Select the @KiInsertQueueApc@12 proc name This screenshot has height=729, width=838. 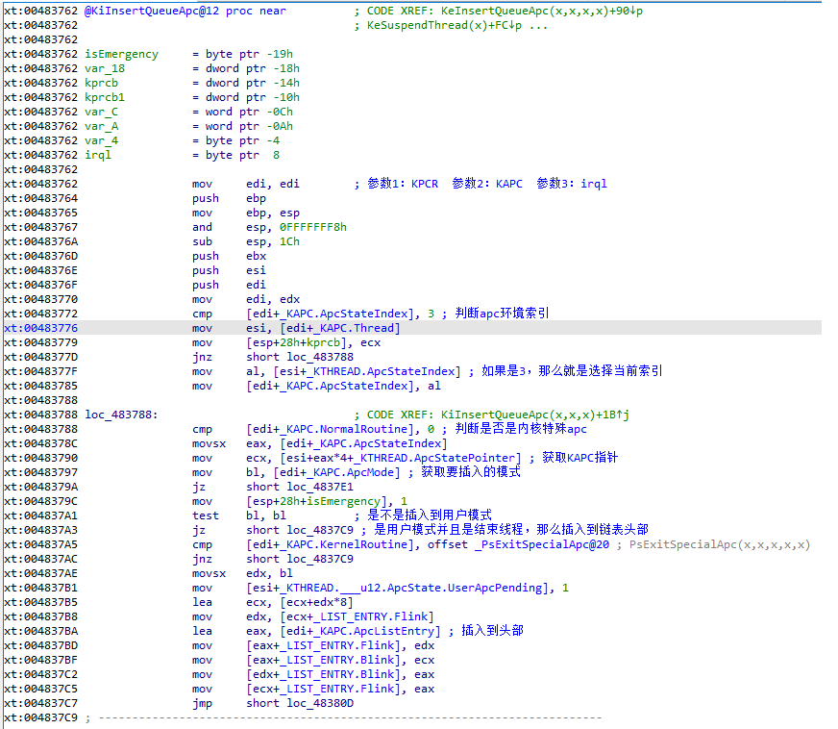pyautogui.click(x=152, y=11)
